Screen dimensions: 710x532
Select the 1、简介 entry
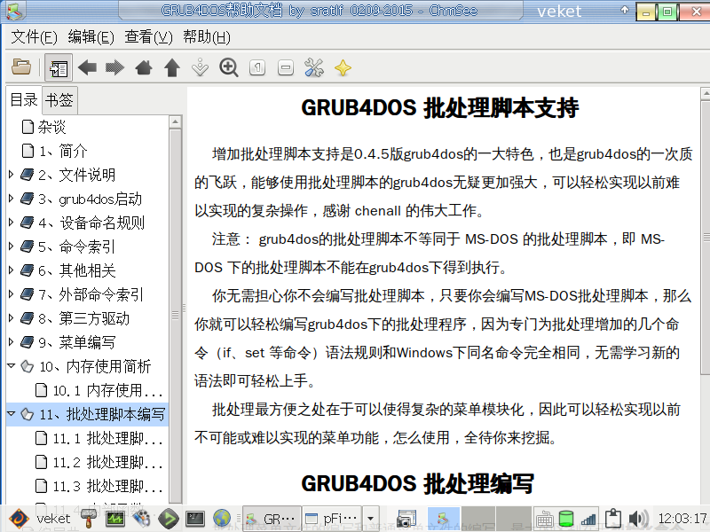tap(63, 151)
